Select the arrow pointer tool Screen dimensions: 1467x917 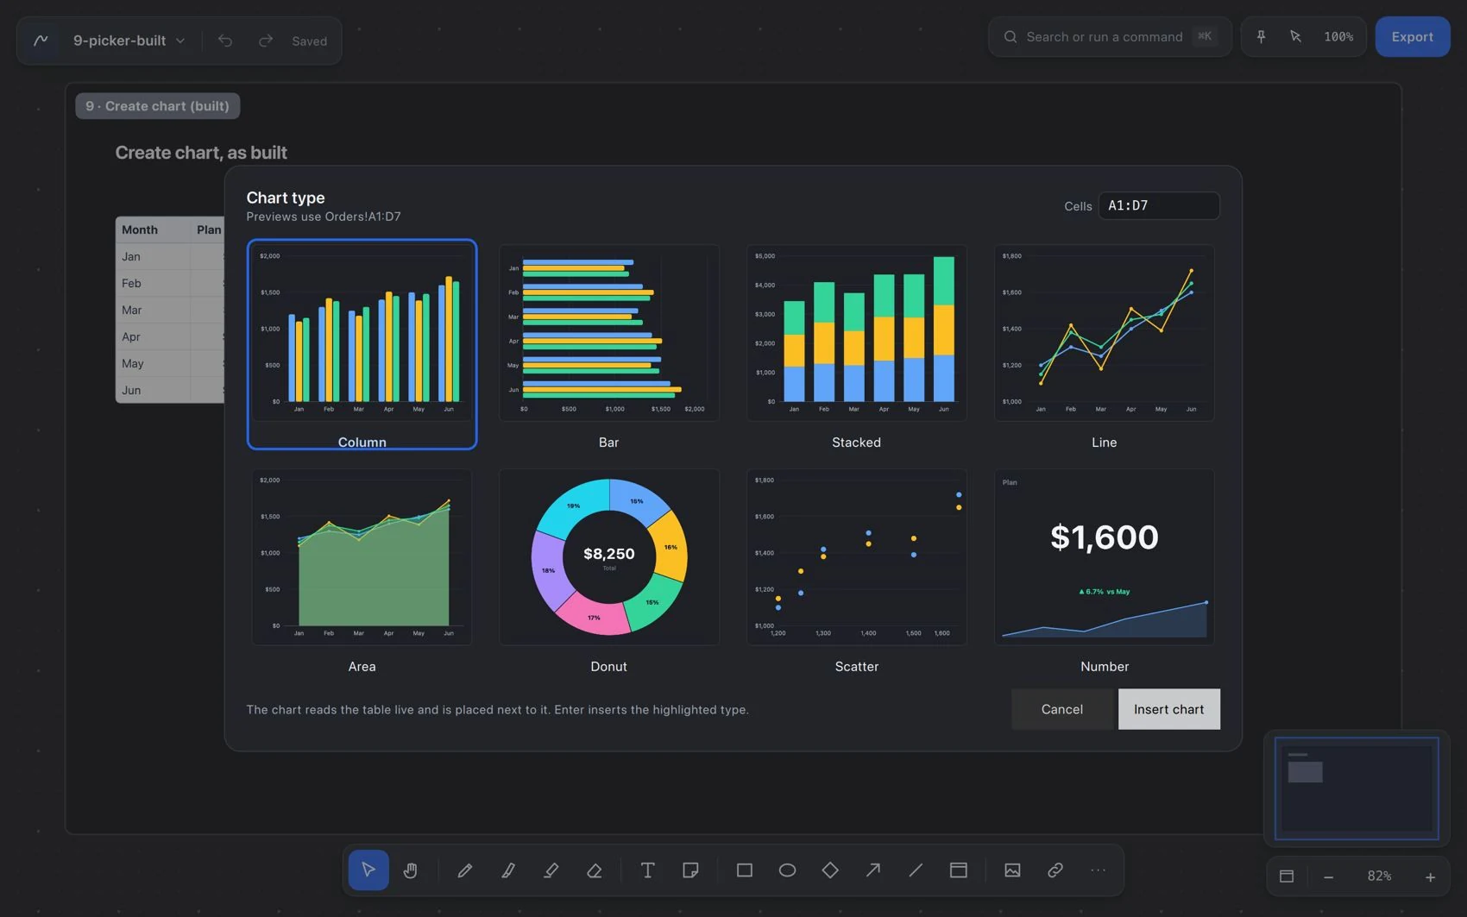tap(368, 870)
